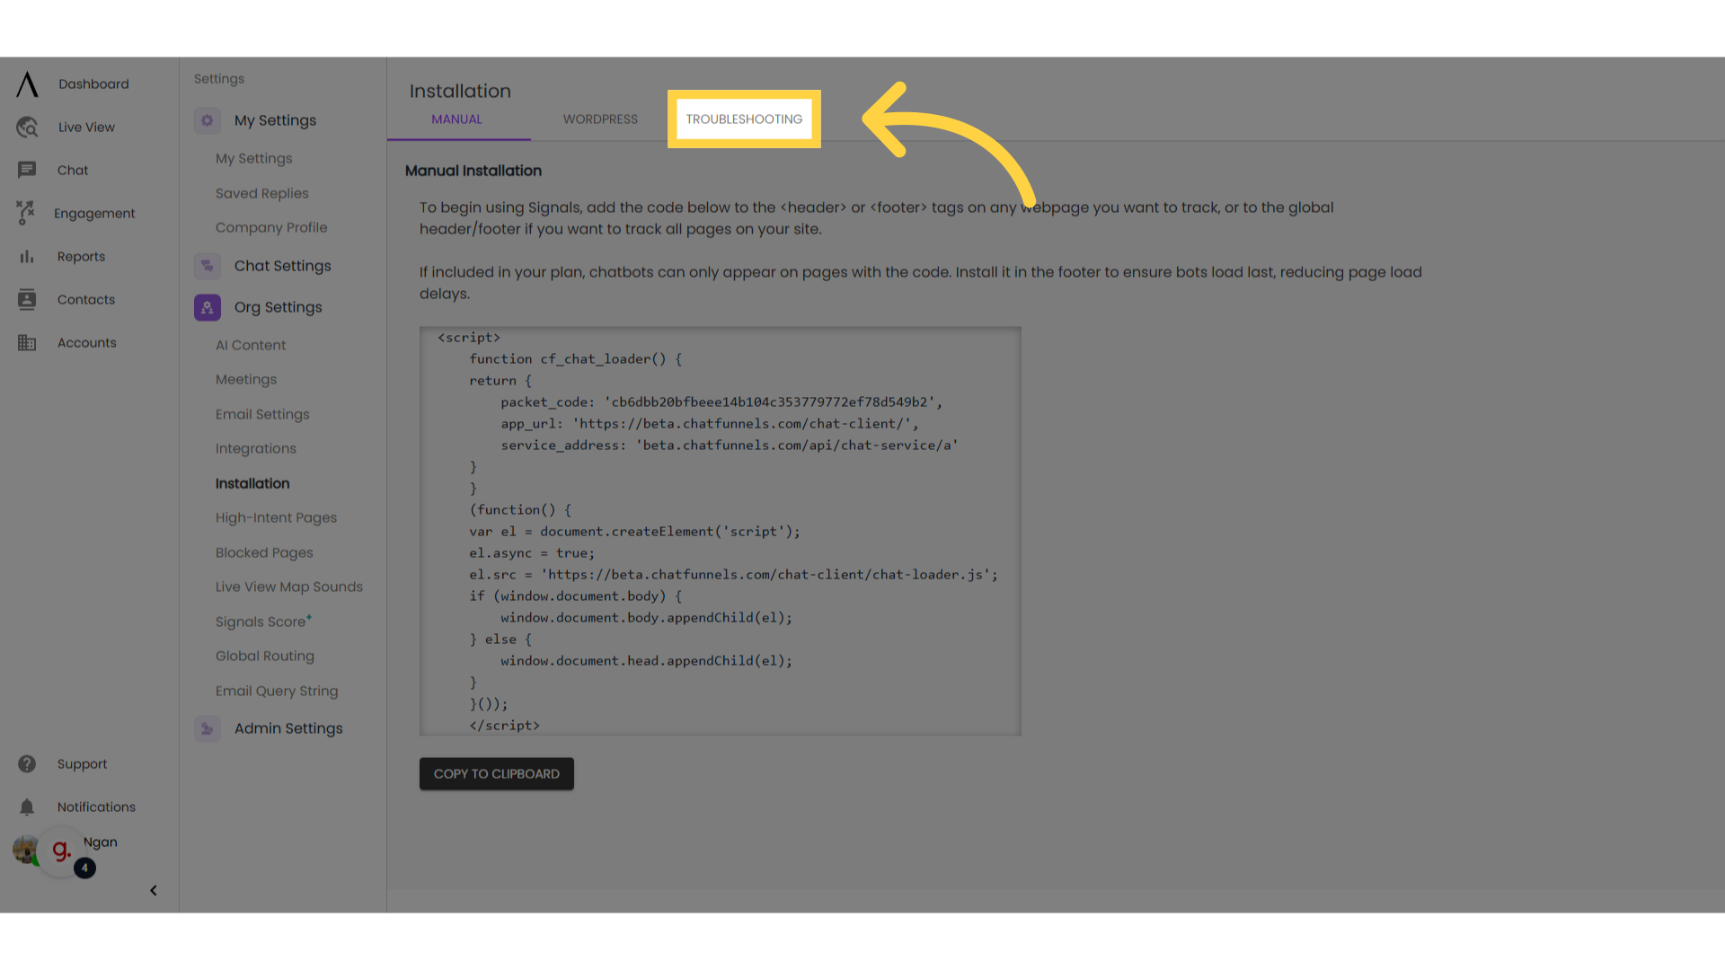The height and width of the screenshot is (970, 1725).
Task: Open Meetings settings
Action: click(246, 380)
